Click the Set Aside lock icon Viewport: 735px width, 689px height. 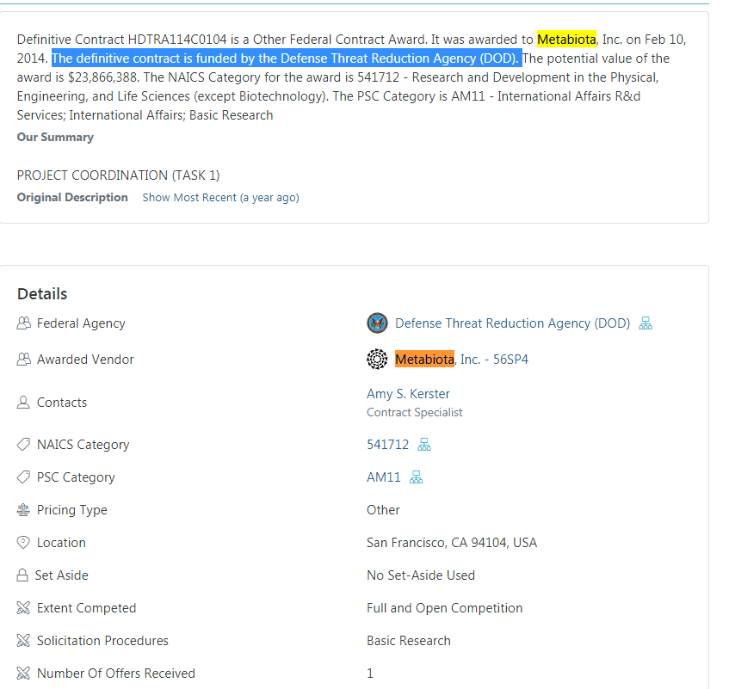(x=23, y=575)
